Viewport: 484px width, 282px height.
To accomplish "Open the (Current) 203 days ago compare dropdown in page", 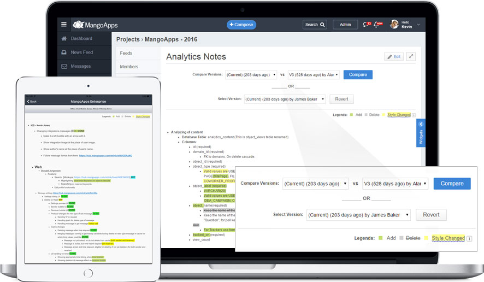I will point(251,75).
